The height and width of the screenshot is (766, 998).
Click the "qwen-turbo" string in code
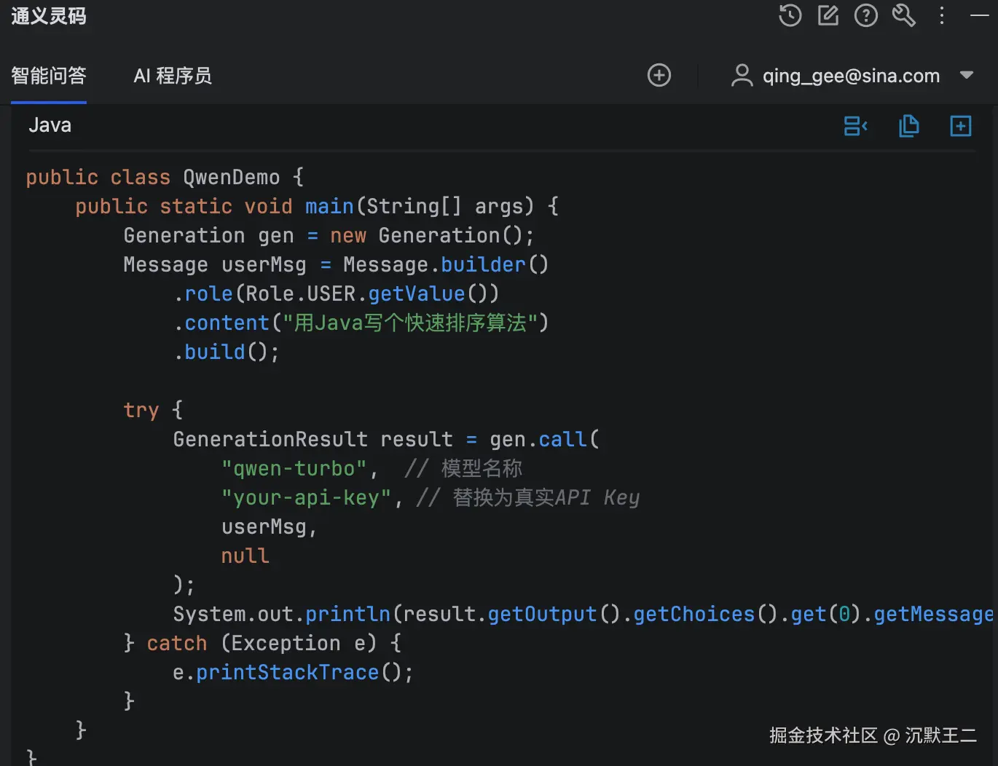tap(294, 468)
